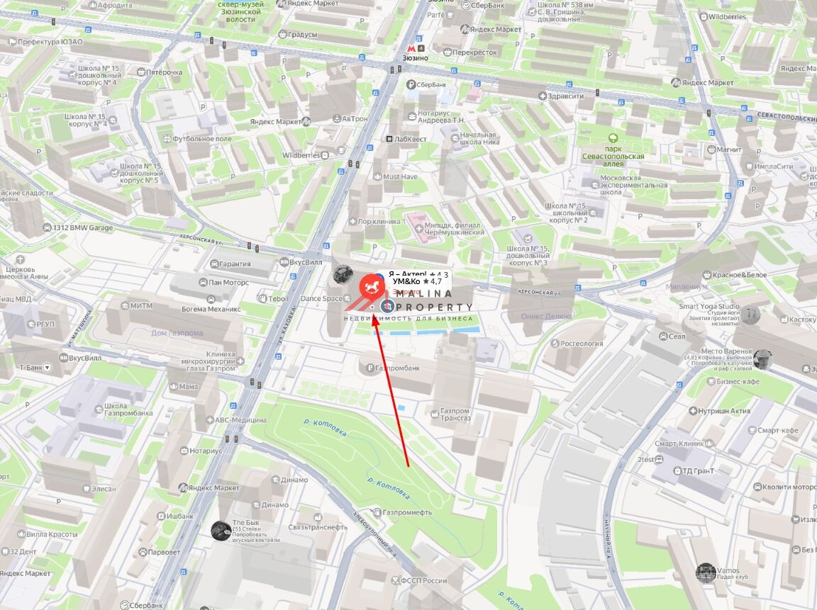Select the Клиника микрохирургии глаза Газпром label
This screenshot has height=610, width=817.
tap(209, 361)
